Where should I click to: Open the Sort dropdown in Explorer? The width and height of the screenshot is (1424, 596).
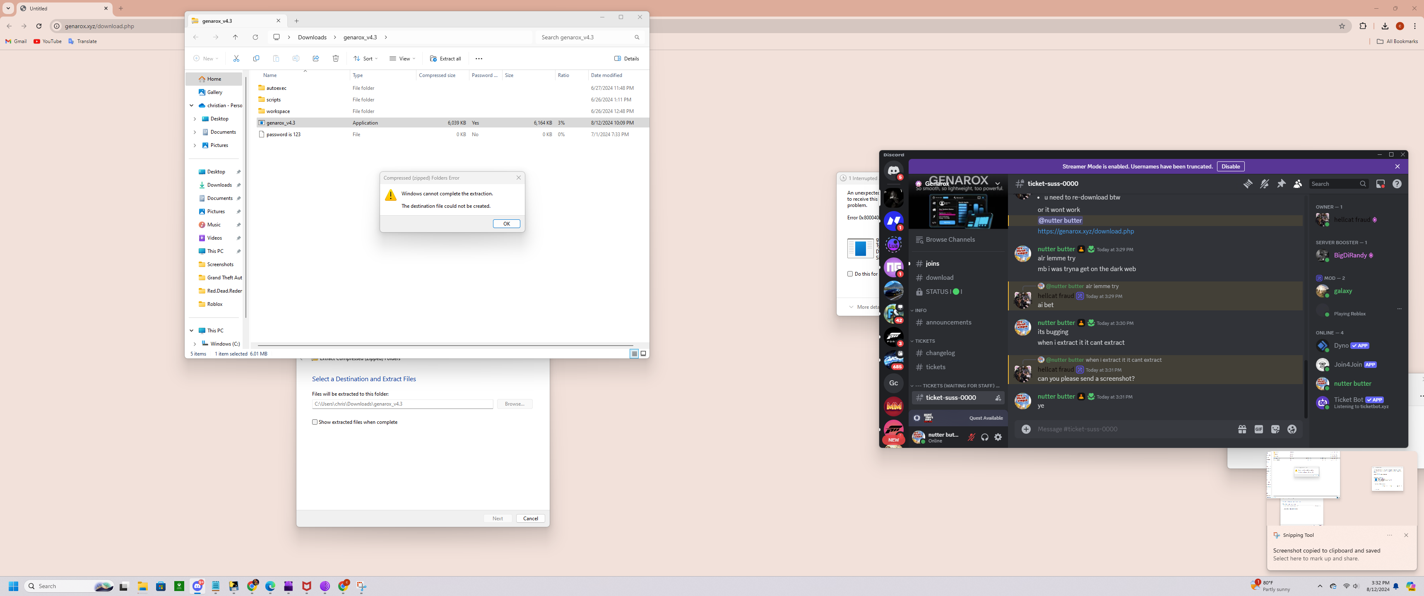(366, 59)
